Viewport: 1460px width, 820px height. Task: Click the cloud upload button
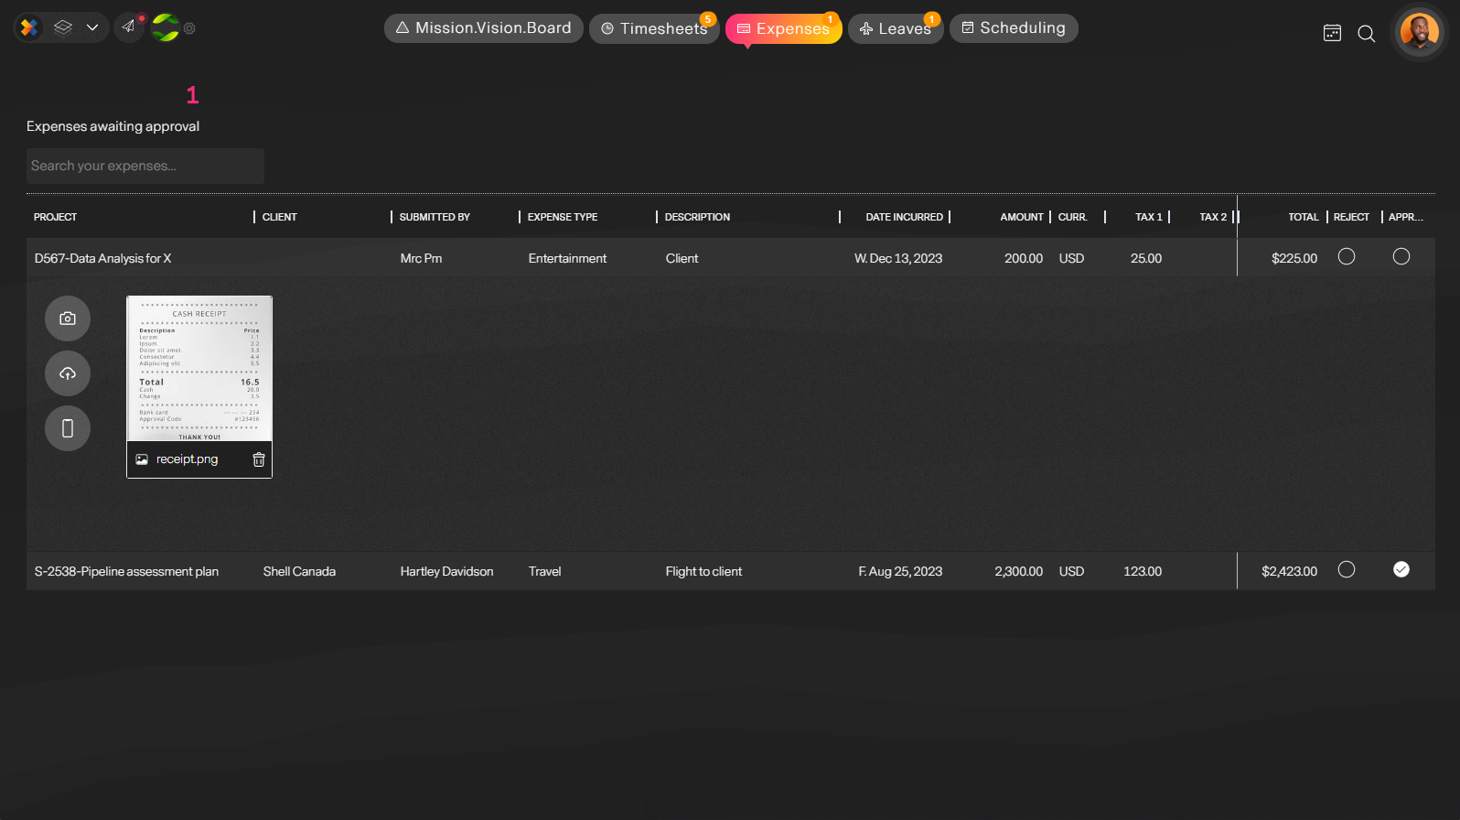click(x=68, y=373)
